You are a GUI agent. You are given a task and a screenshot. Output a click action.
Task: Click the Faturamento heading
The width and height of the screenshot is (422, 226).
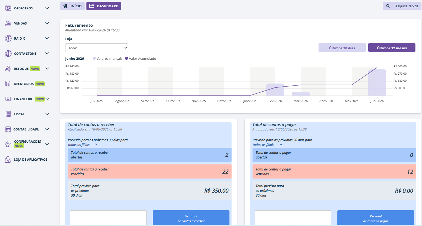[x=79, y=25]
